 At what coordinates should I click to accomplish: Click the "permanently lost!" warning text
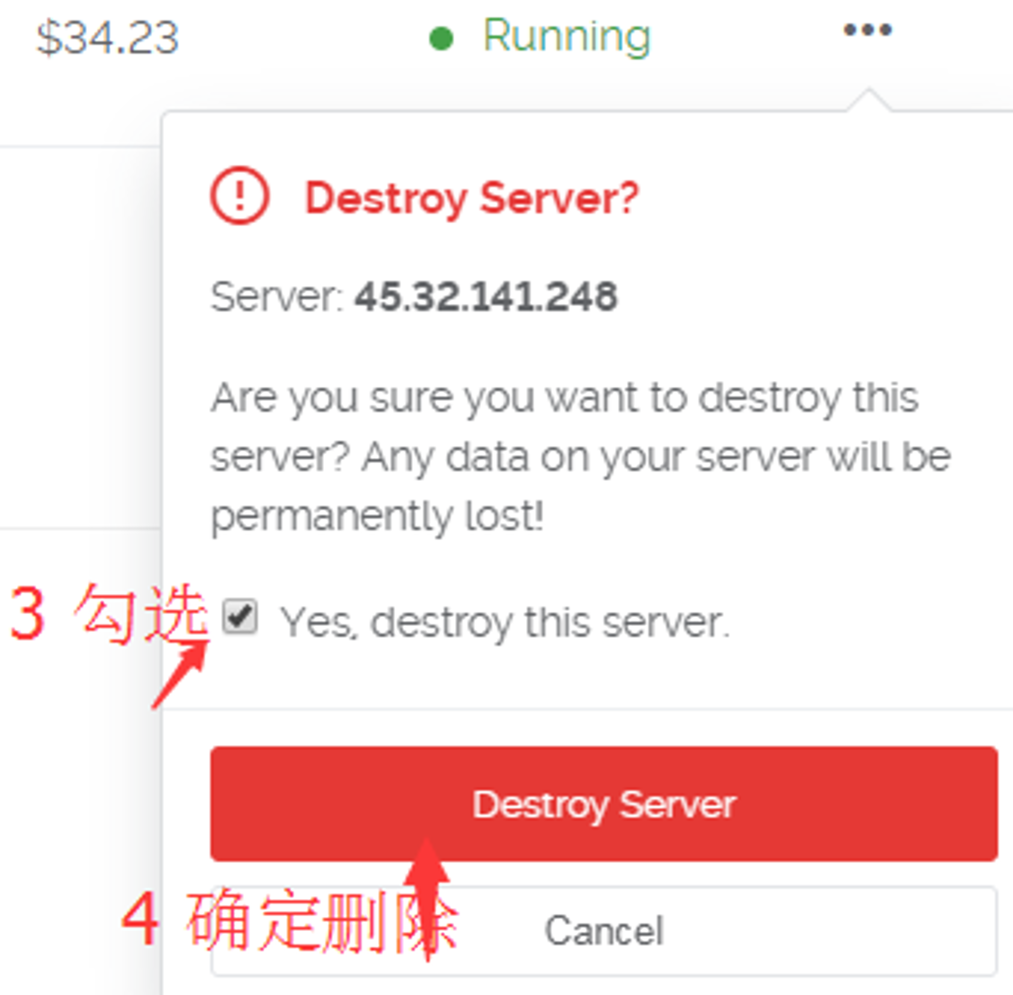point(377,517)
